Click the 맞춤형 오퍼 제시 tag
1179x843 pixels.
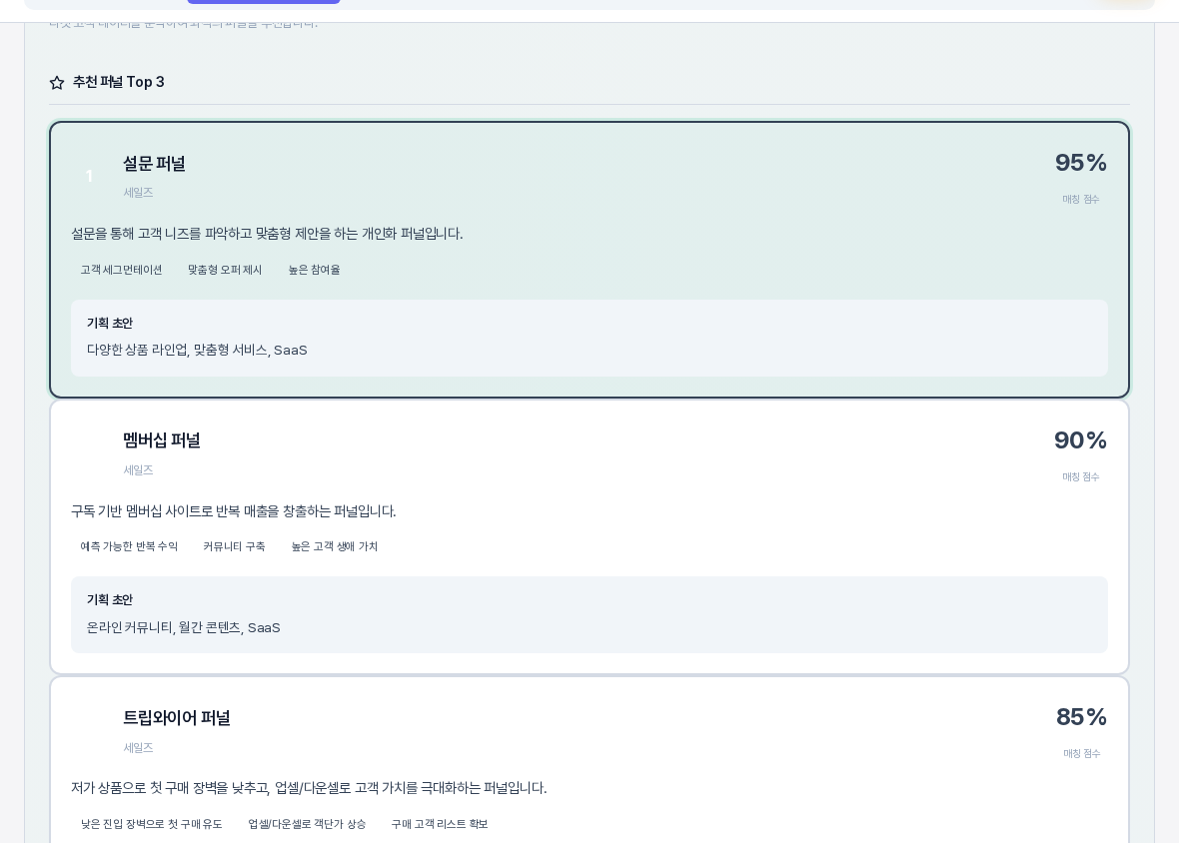pos(225,270)
